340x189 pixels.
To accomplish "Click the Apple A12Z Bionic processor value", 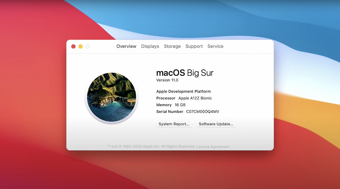I will [195, 98].
